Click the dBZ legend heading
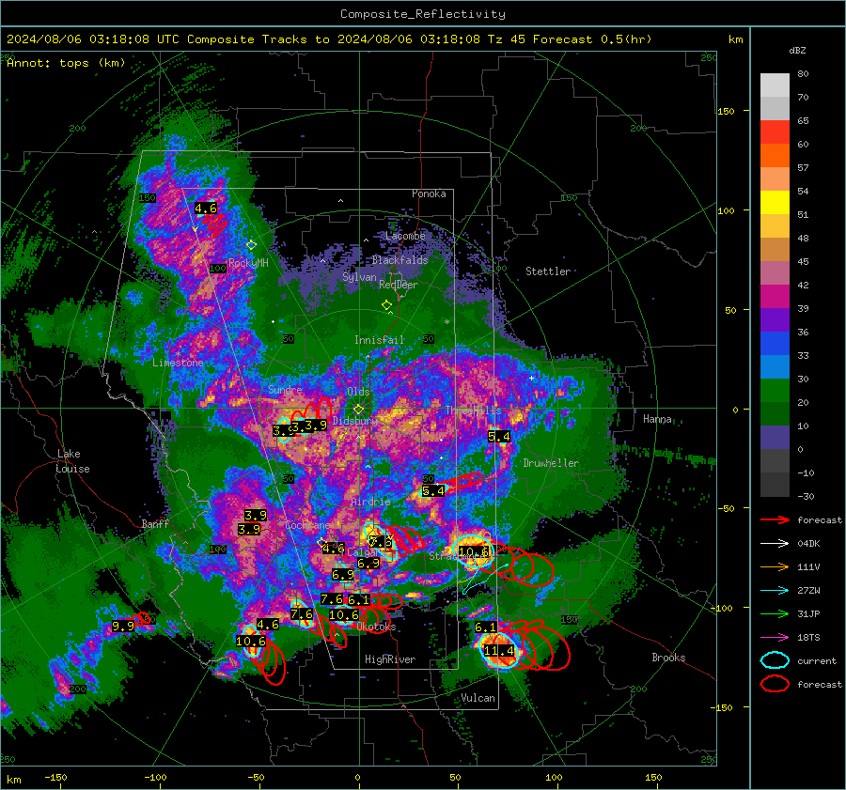 797,51
